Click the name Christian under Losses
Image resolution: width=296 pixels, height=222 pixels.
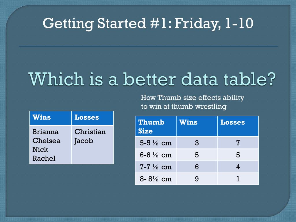90,132
